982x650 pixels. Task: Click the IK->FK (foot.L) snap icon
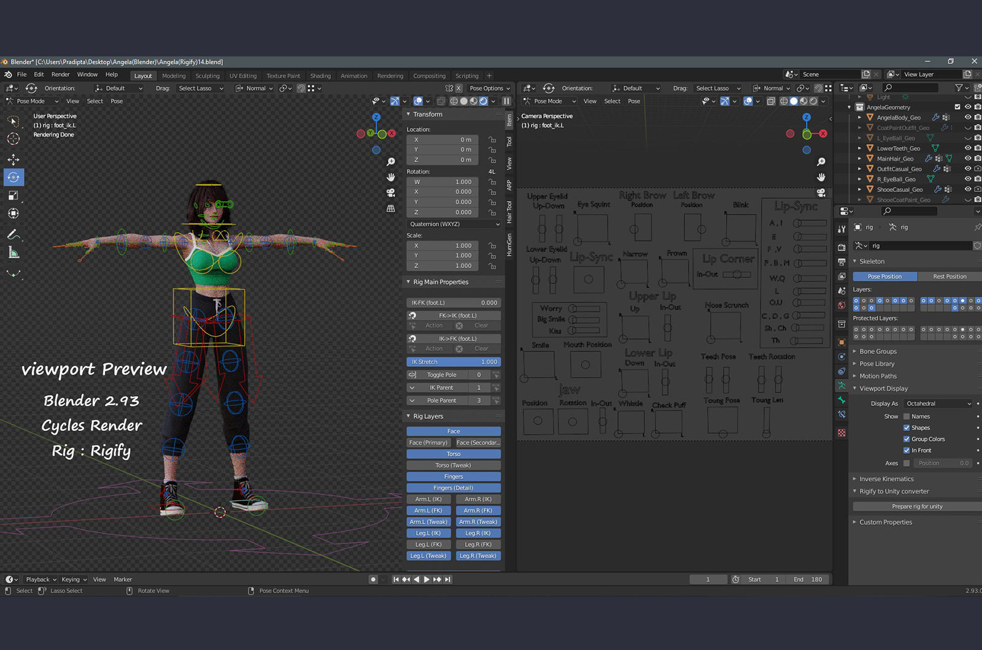(x=412, y=338)
